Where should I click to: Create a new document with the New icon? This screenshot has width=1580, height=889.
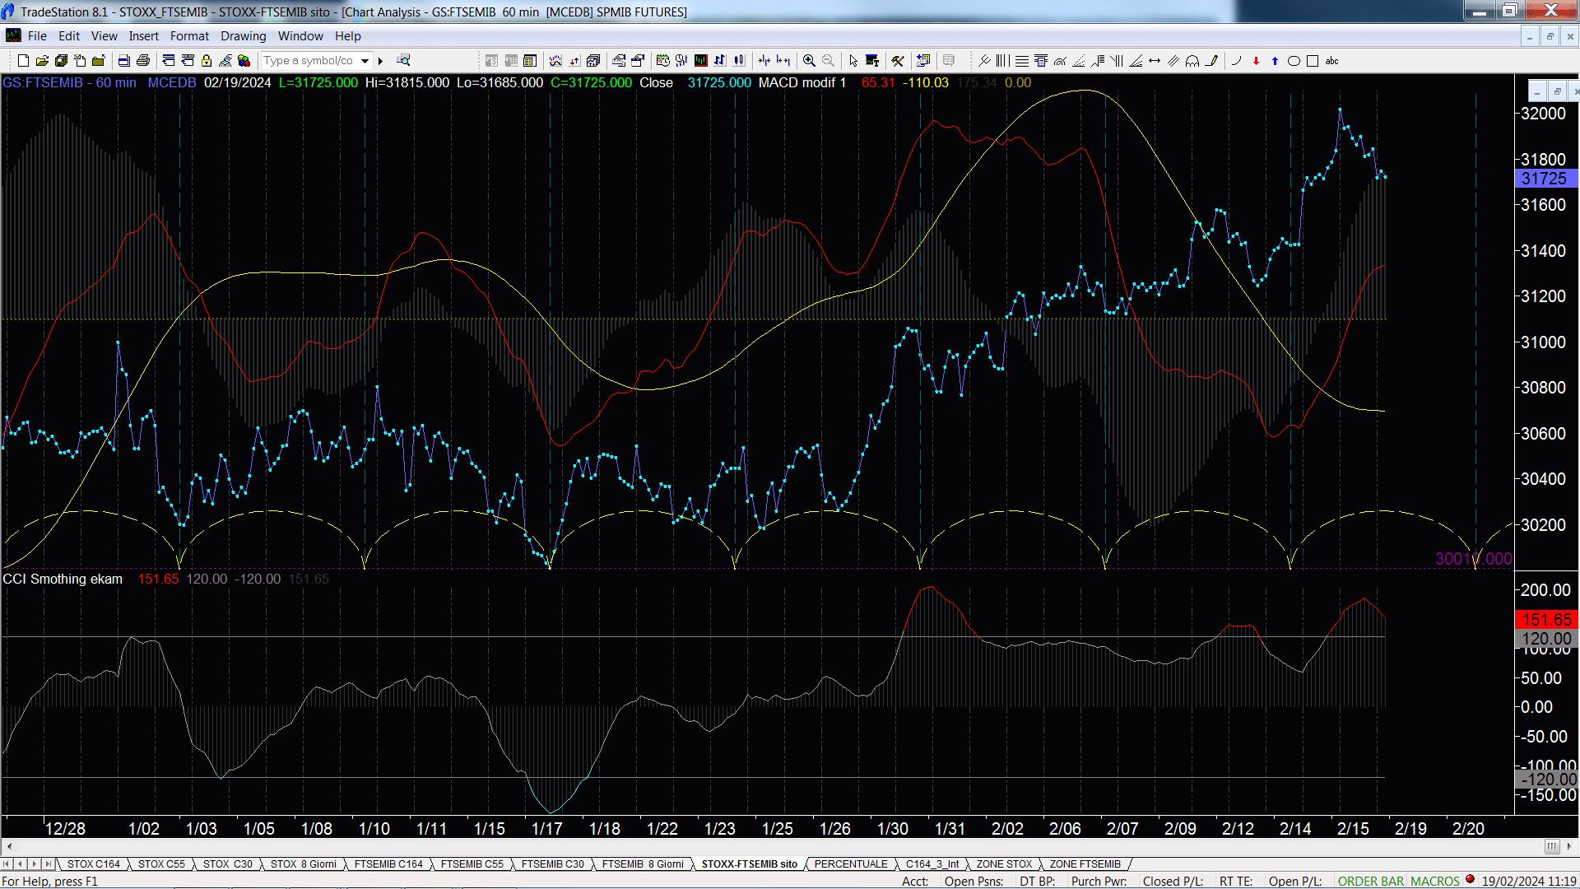point(23,61)
